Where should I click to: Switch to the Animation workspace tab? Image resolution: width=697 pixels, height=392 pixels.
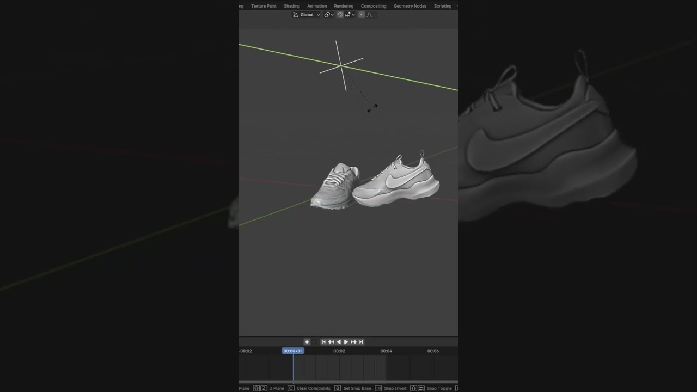[317, 6]
